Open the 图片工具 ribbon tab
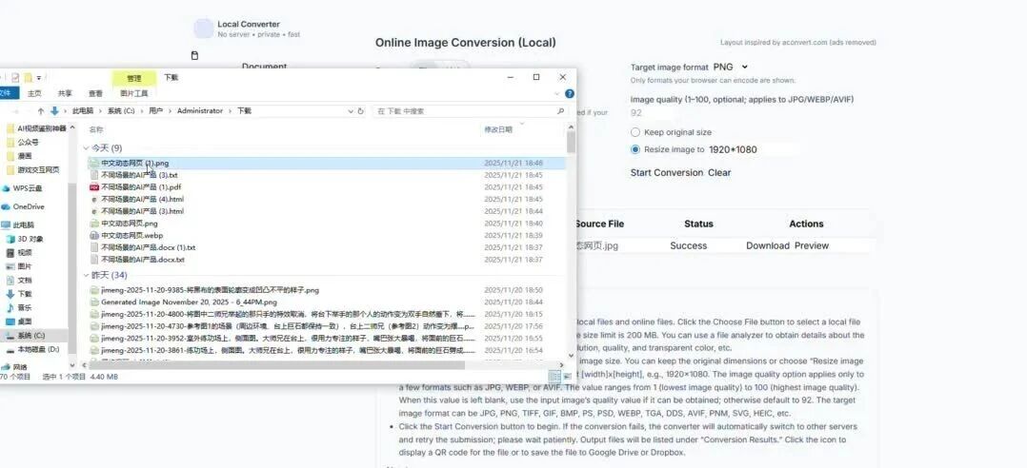The image size is (1027, 468). click(x=134, y=94)
